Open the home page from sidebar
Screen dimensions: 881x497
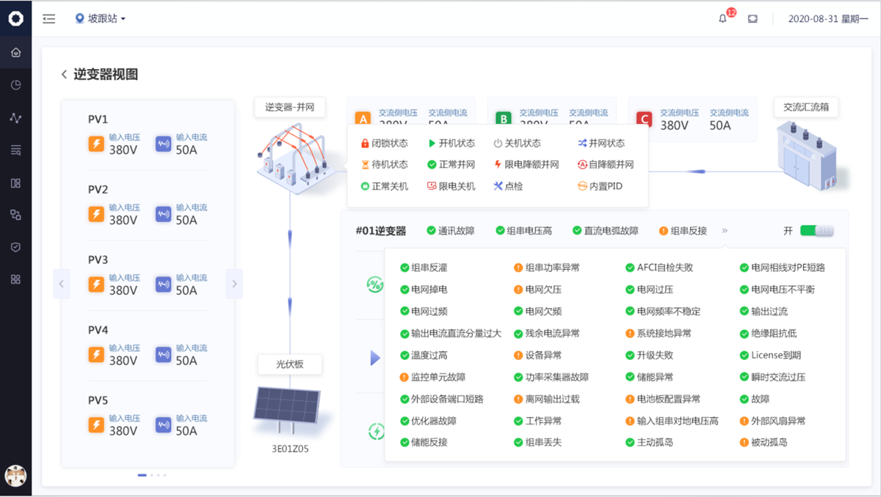(x=15, y=53)
